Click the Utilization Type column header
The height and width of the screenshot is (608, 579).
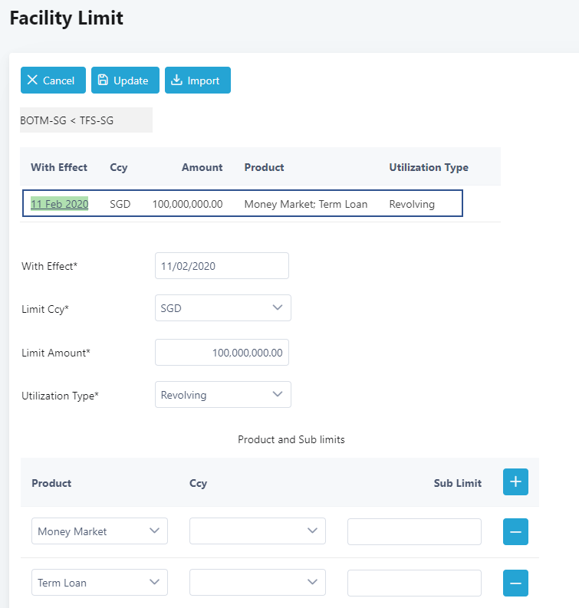pos(428,167)
